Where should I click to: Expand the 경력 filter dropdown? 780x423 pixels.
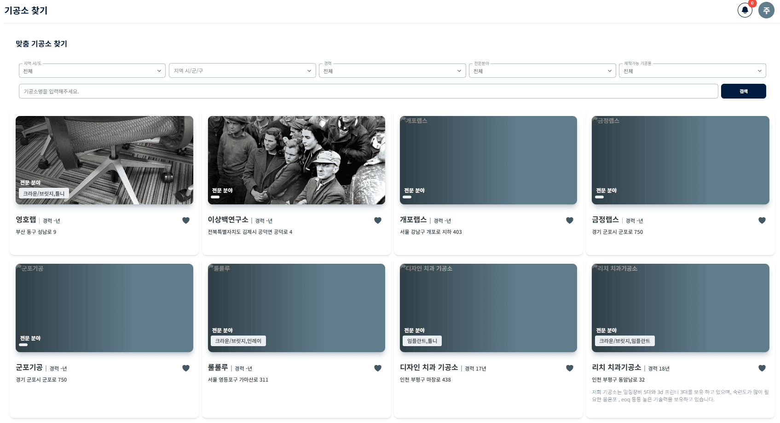click(x=393, y=71)
